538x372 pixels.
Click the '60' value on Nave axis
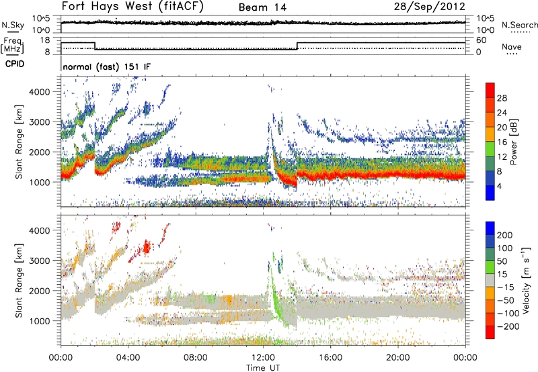(x=482, y=40)
